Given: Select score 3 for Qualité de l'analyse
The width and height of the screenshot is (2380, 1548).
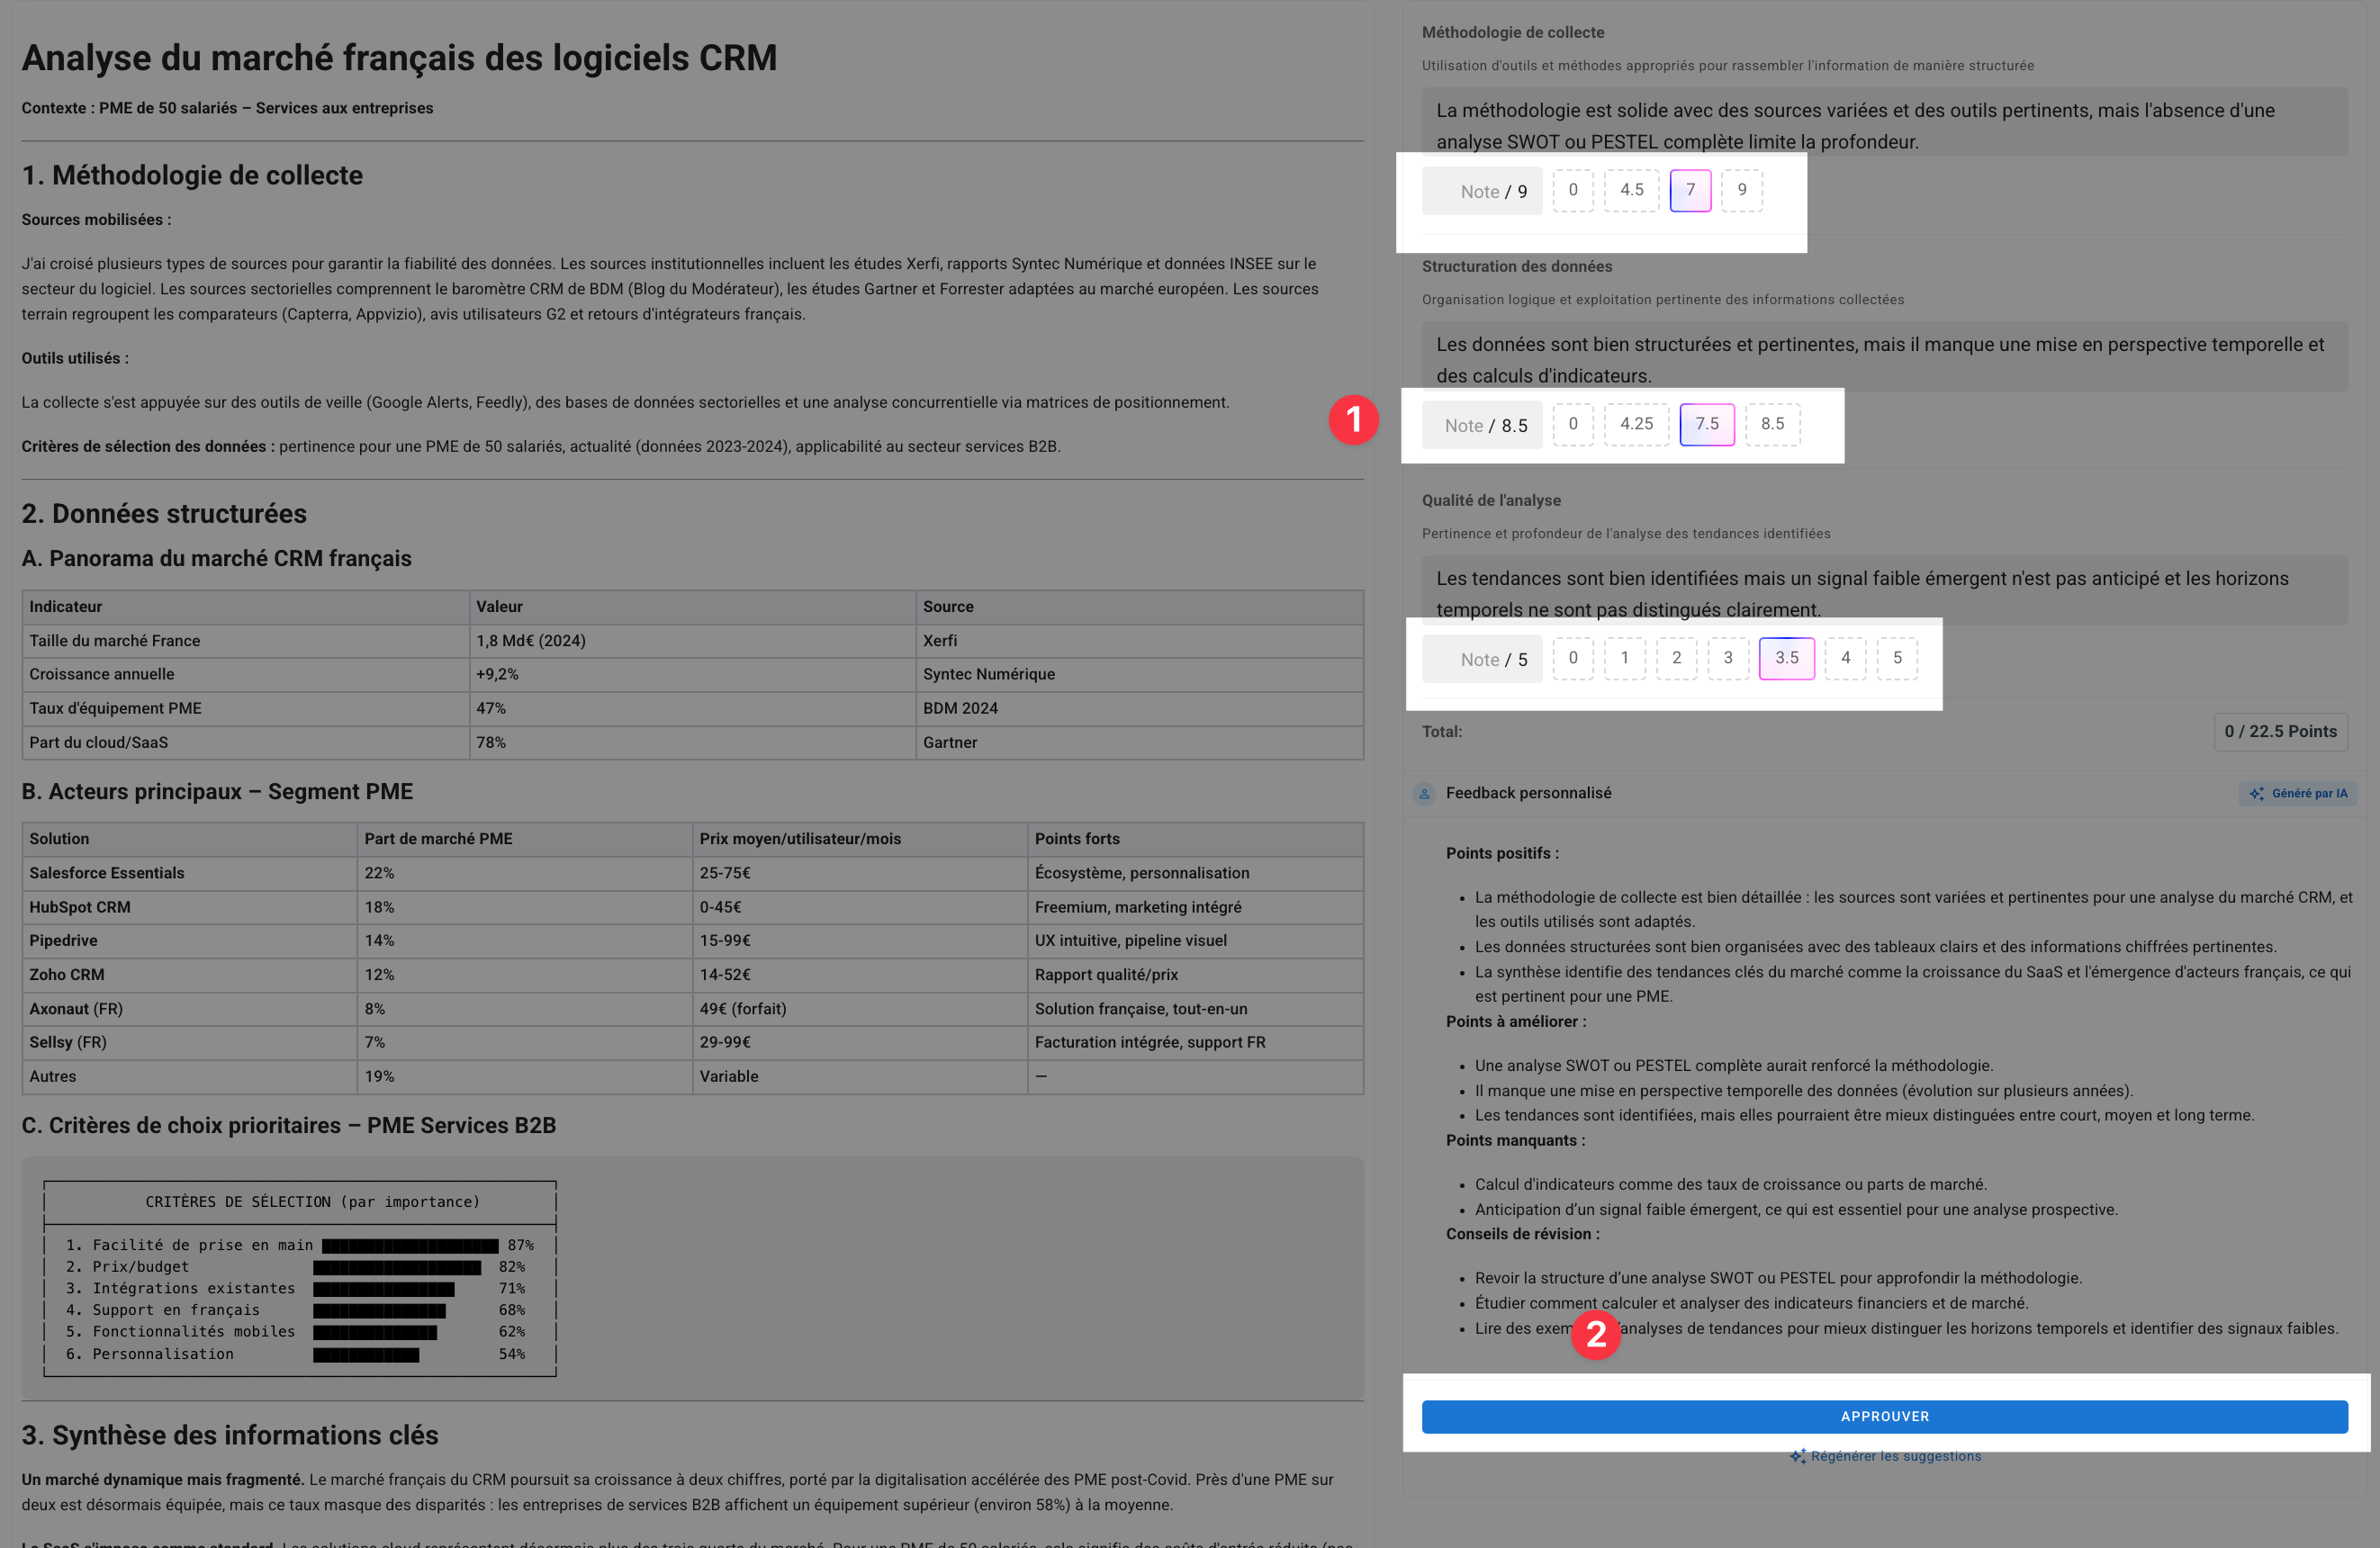Looking at the screenshot, I should coord(1728,658).
